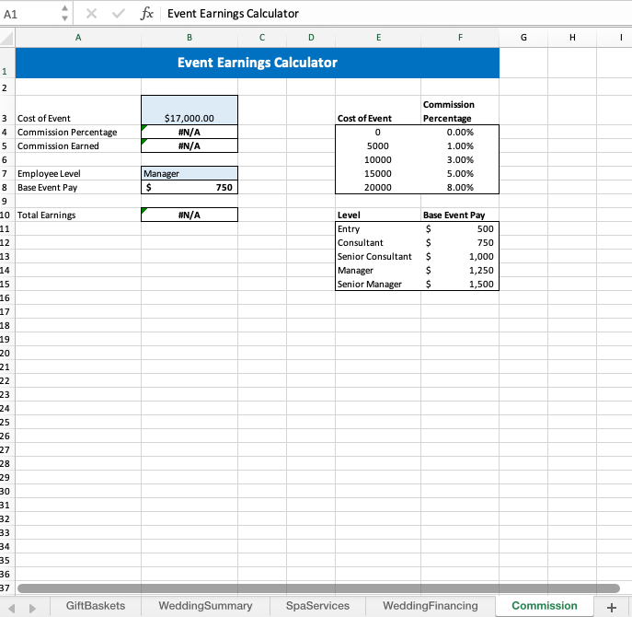Select the 5000 cell in lookup table
This screenshot has width=632, height=617.
378,146
